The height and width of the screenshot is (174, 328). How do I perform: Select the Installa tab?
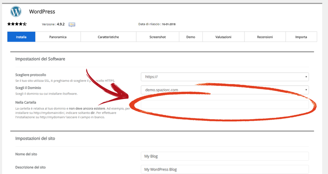(21, 37)
